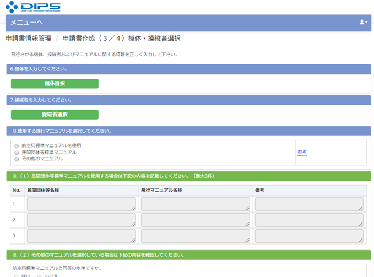The width and height of the screenshot is (374, 277).
Task: Select row 3 備考 text field
Action: click(x=308, y=236)
